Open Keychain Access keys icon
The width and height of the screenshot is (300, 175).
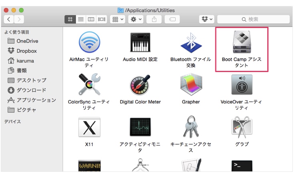[190, 127]
